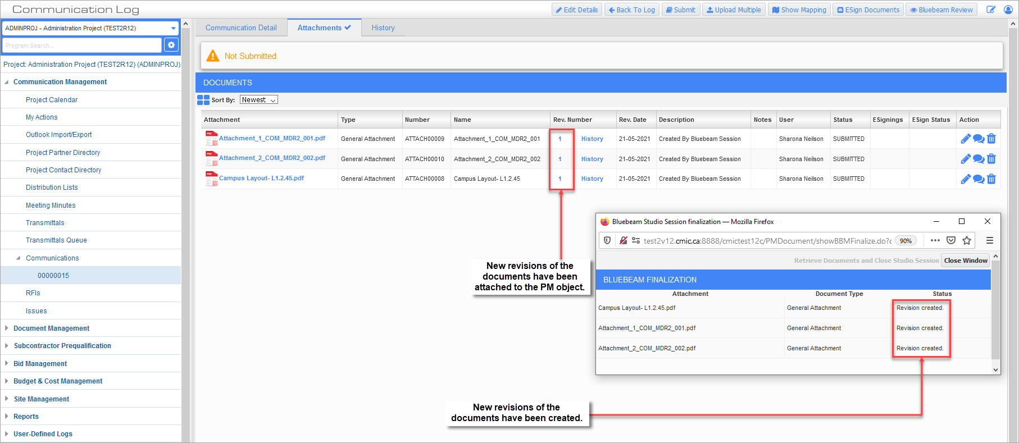Open the Attachment_1_COM_MDR2_001.pdf file link
1019x443 pixels.
click(x=272, y=138)
